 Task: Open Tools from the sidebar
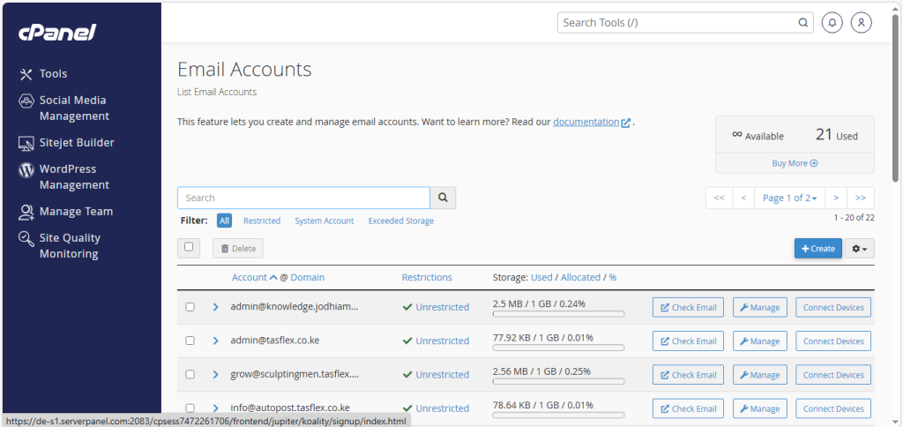[53, 74]
